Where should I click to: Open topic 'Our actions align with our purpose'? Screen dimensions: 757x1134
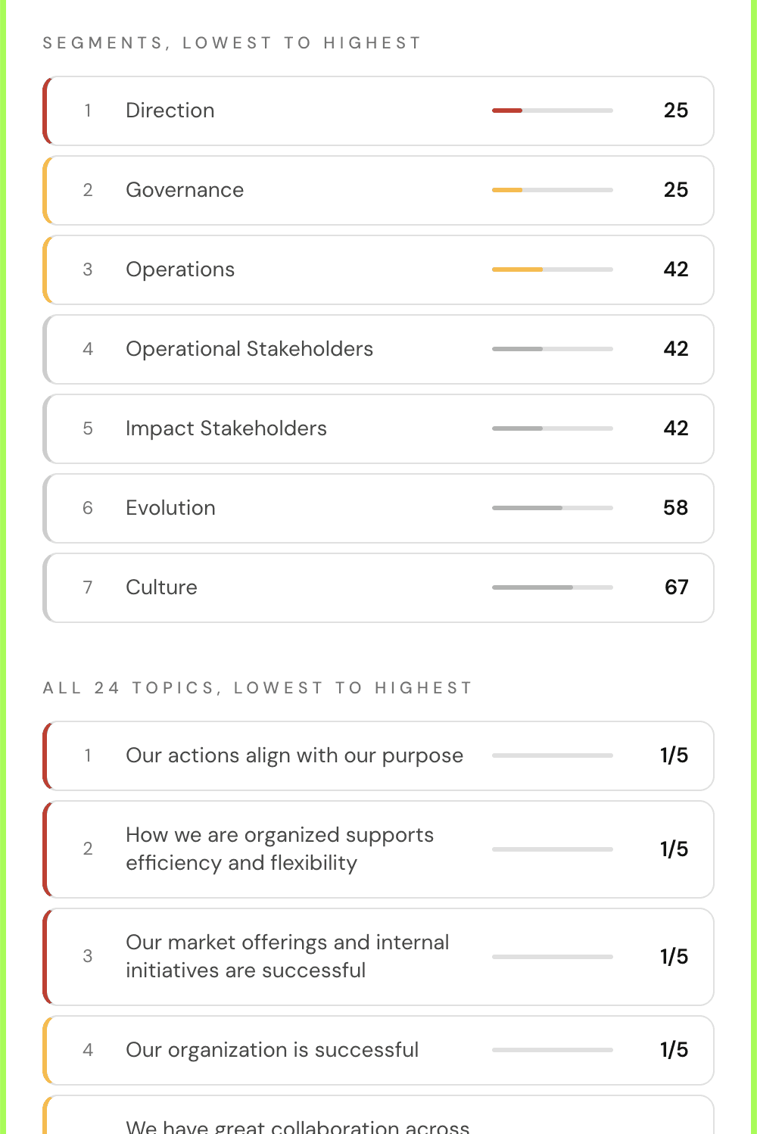point(378,755)
